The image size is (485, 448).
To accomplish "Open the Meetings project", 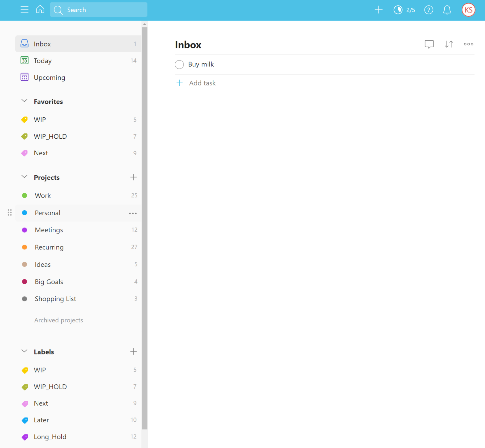I will tap(78, 230).
